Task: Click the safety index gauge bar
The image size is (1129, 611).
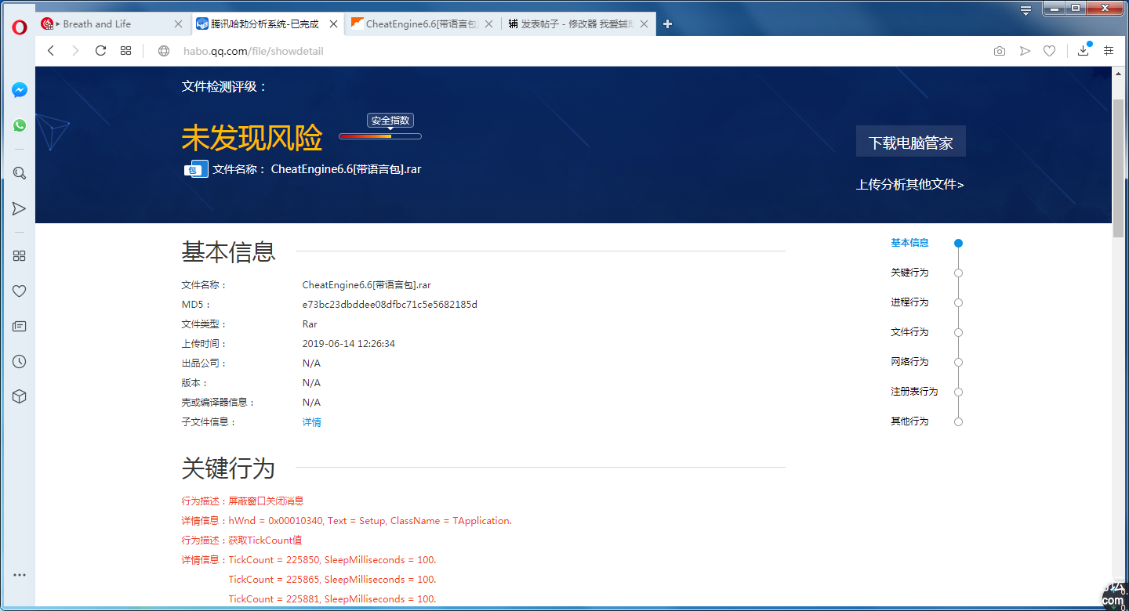Action: pos(380,136)
